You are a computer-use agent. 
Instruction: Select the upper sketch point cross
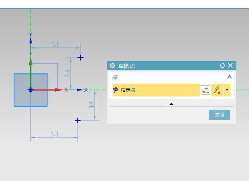click(x=81, y=58)
